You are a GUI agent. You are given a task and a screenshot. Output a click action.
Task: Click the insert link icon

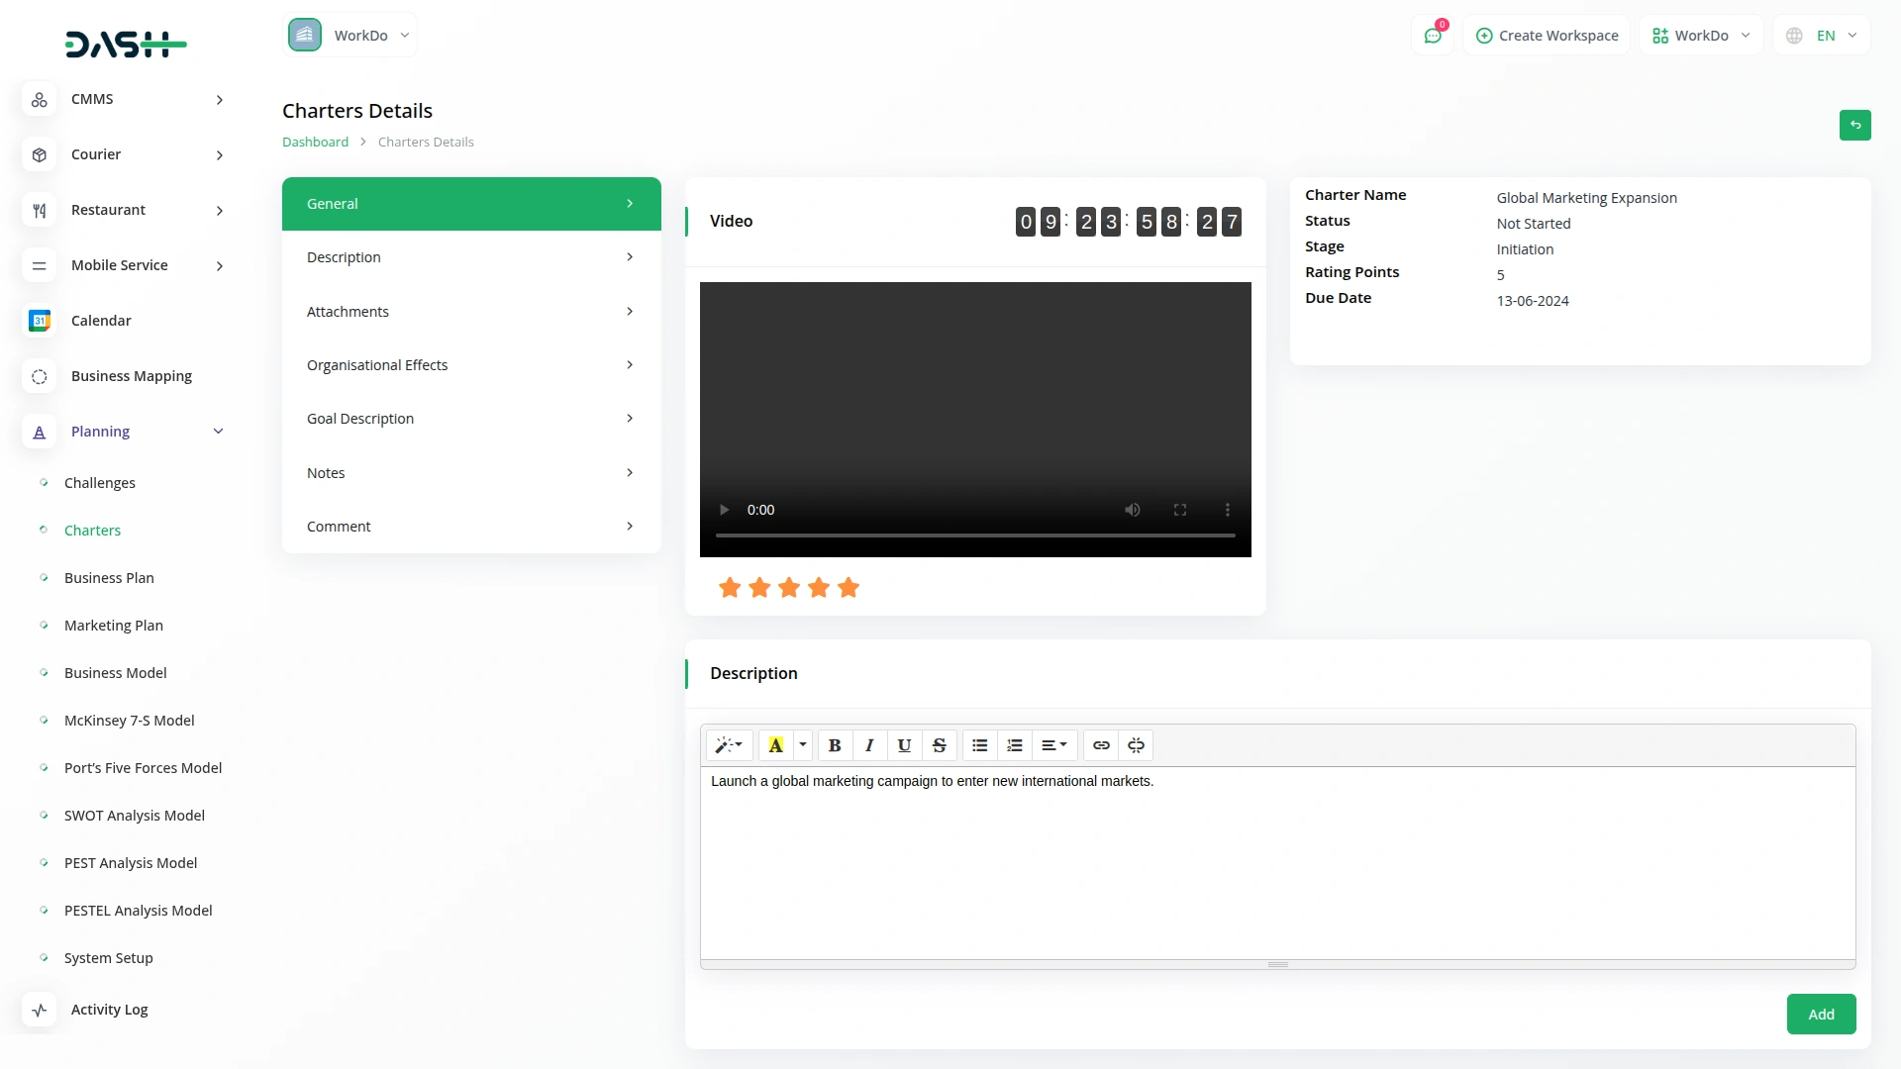tap(1101, 745)
